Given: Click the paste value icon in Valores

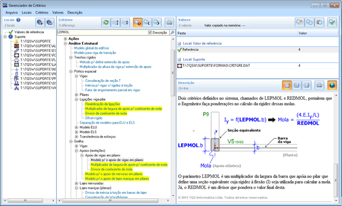Looking at the screenshot, I should click(x=319, y=22).
